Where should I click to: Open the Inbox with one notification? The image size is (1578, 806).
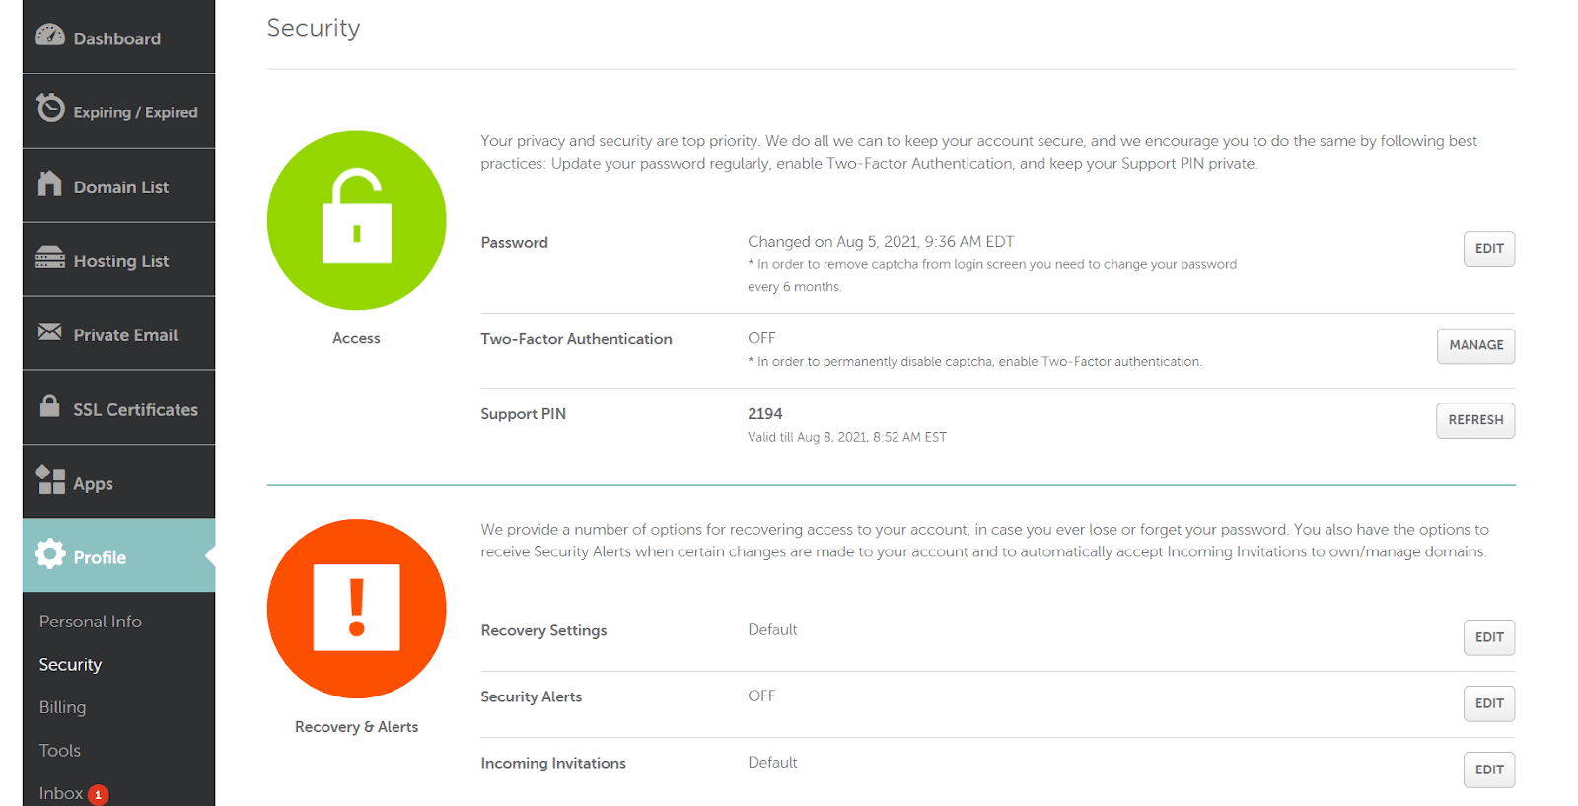(x=61, y=793)
